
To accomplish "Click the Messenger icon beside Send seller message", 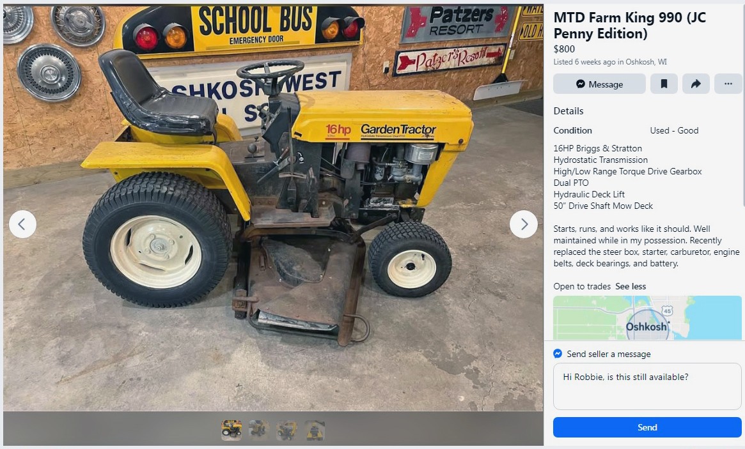I will pyautogui.click(x=558, y=354).
